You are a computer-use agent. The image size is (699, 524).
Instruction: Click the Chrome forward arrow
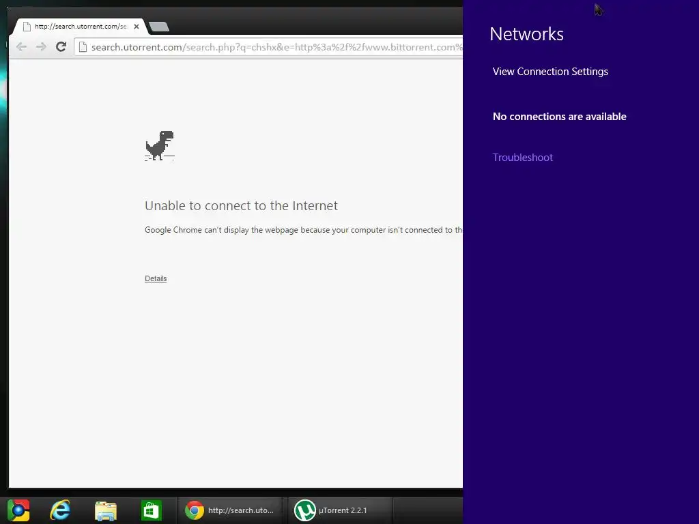click(41, 47)
